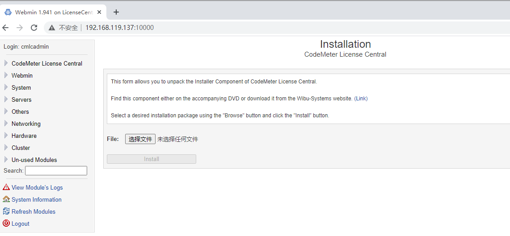
Task: Click the Webmin tab favicon
Action: click(x=8, y=12)
